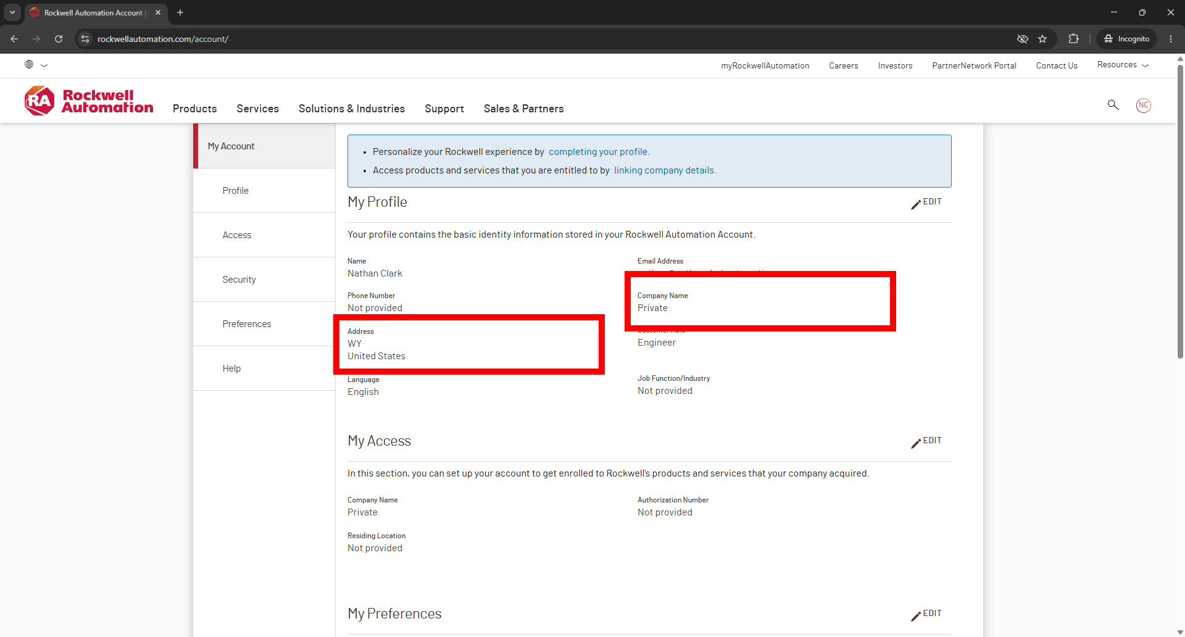
Task: Edit the My Access section
Action: [x=926, y=442]
